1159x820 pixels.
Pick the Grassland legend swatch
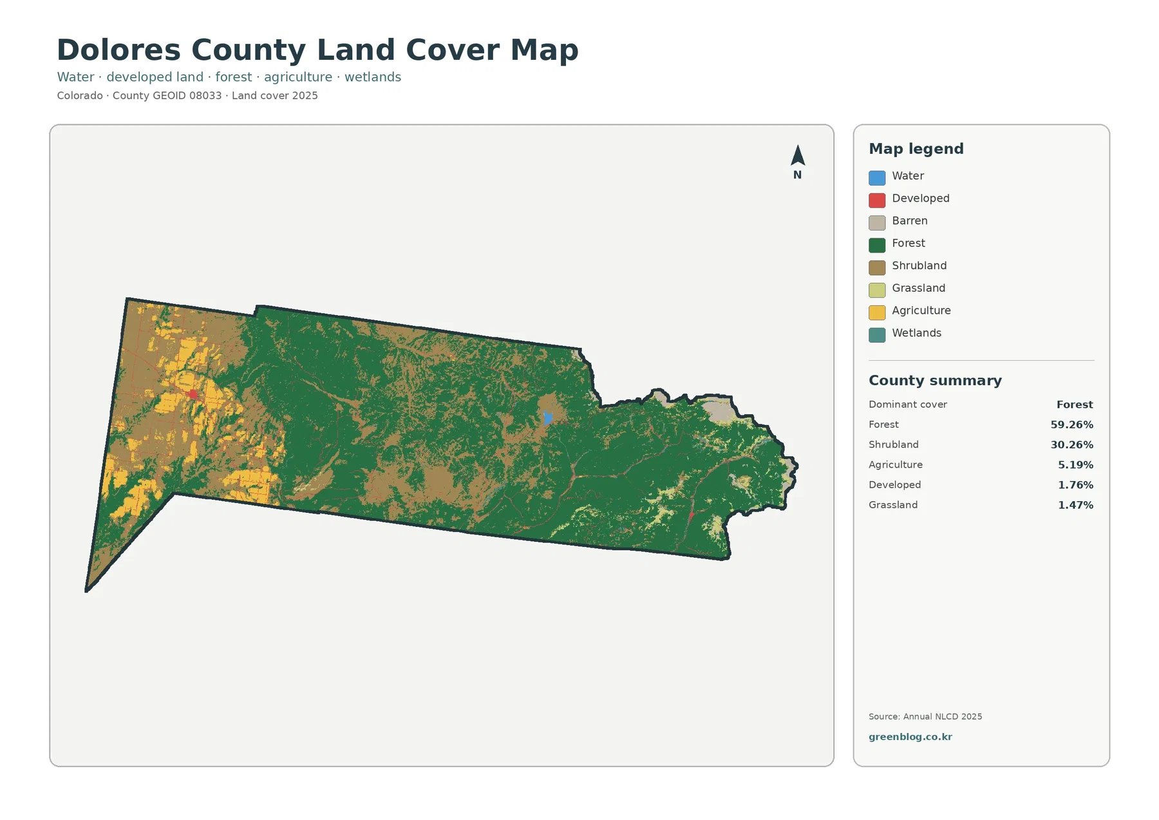877,290
